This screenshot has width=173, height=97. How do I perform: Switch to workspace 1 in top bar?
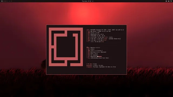4,1
